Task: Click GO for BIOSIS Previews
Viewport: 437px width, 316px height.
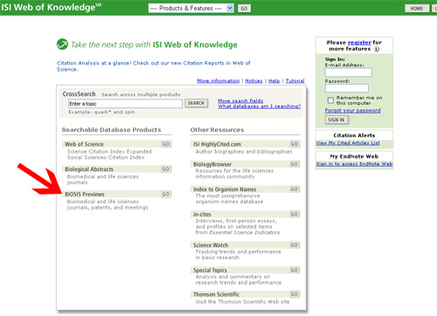Action: [166, 194]
